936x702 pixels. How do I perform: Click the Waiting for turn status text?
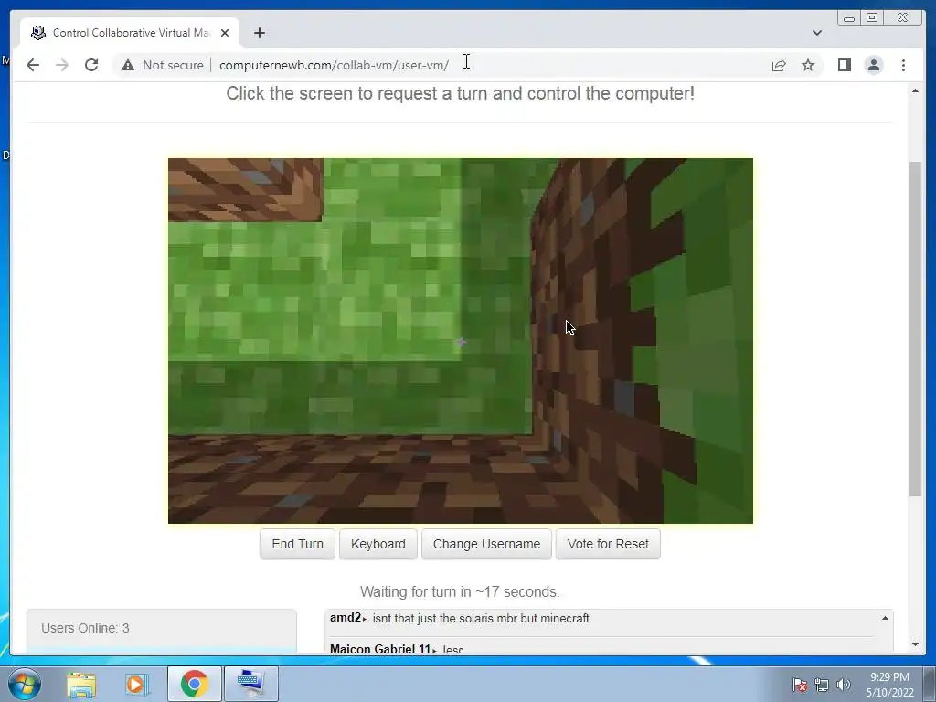(x=460, y=591)
